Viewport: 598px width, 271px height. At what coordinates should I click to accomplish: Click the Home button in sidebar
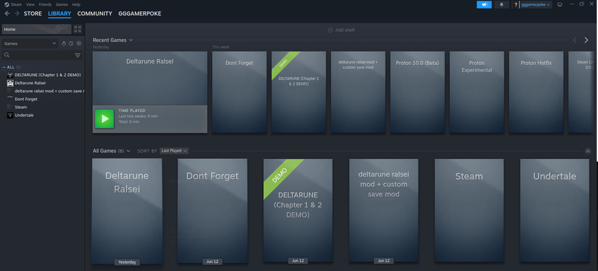pos(37,29)
